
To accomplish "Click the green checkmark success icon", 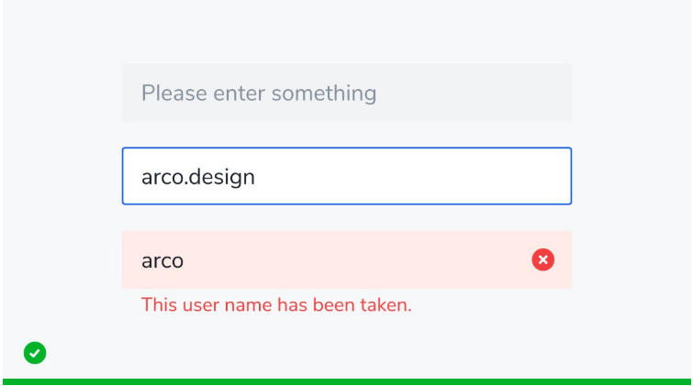I will 35,352.
